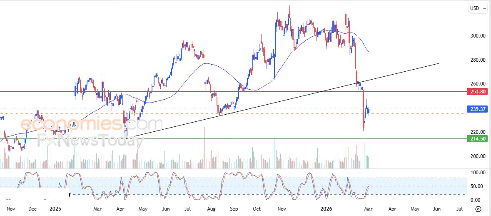Viewport: 491px width, 216px height.
Task: Click the red 253.80 price label
Action: [x=477, y=92]
